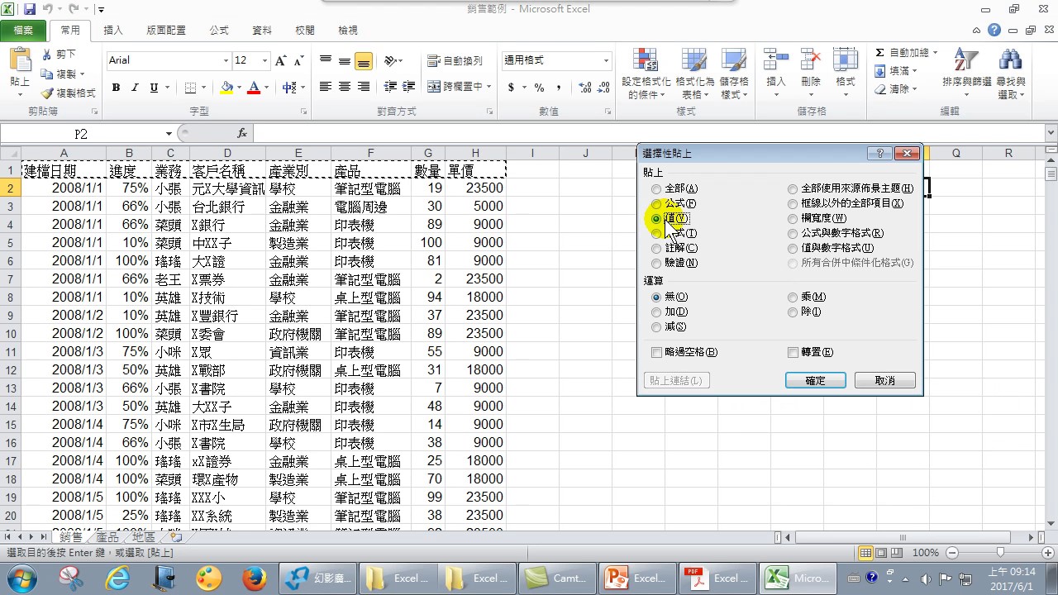The height and width of the screenshot is (595, 1058).
Task: Toggle underline formatting
Action: [154, 88]
